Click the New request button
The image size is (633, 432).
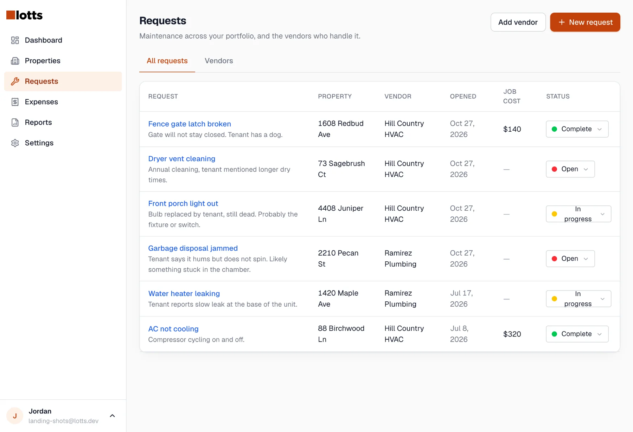(585, 22)
